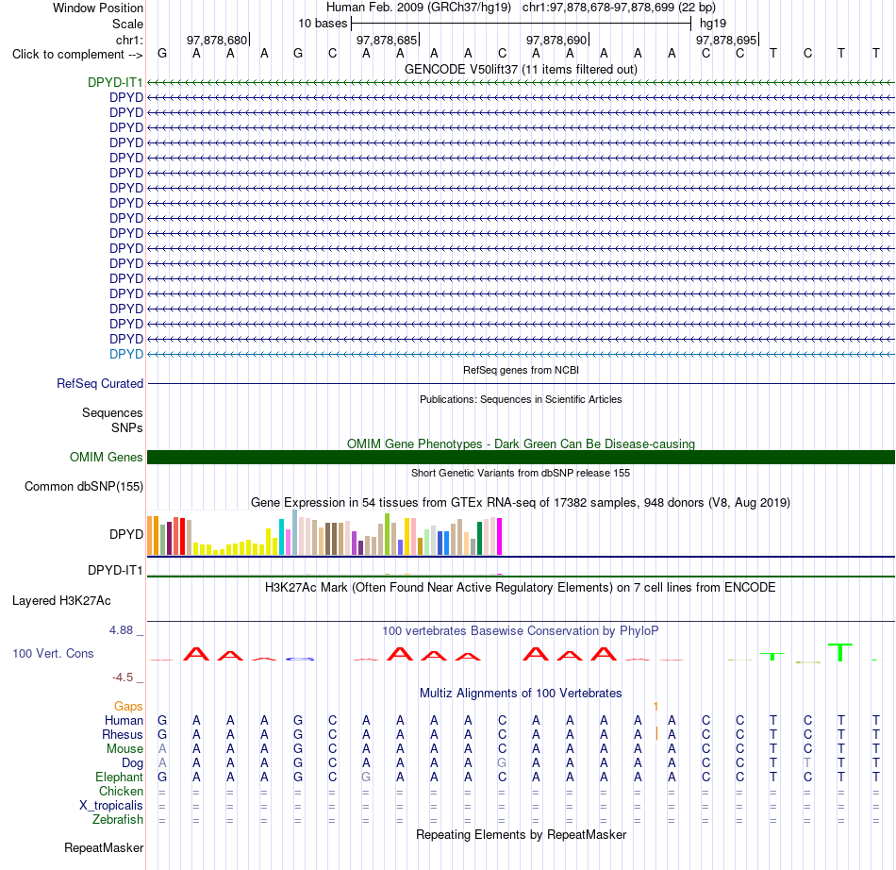Select the Zebrafish alignment row label

(x=118, y=819)
